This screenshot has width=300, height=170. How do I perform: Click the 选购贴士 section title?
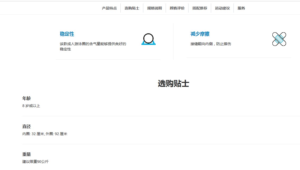pos(173,84)
